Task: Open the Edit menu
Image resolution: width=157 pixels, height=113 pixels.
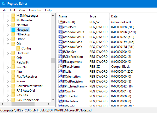Action: coord(13,10)
